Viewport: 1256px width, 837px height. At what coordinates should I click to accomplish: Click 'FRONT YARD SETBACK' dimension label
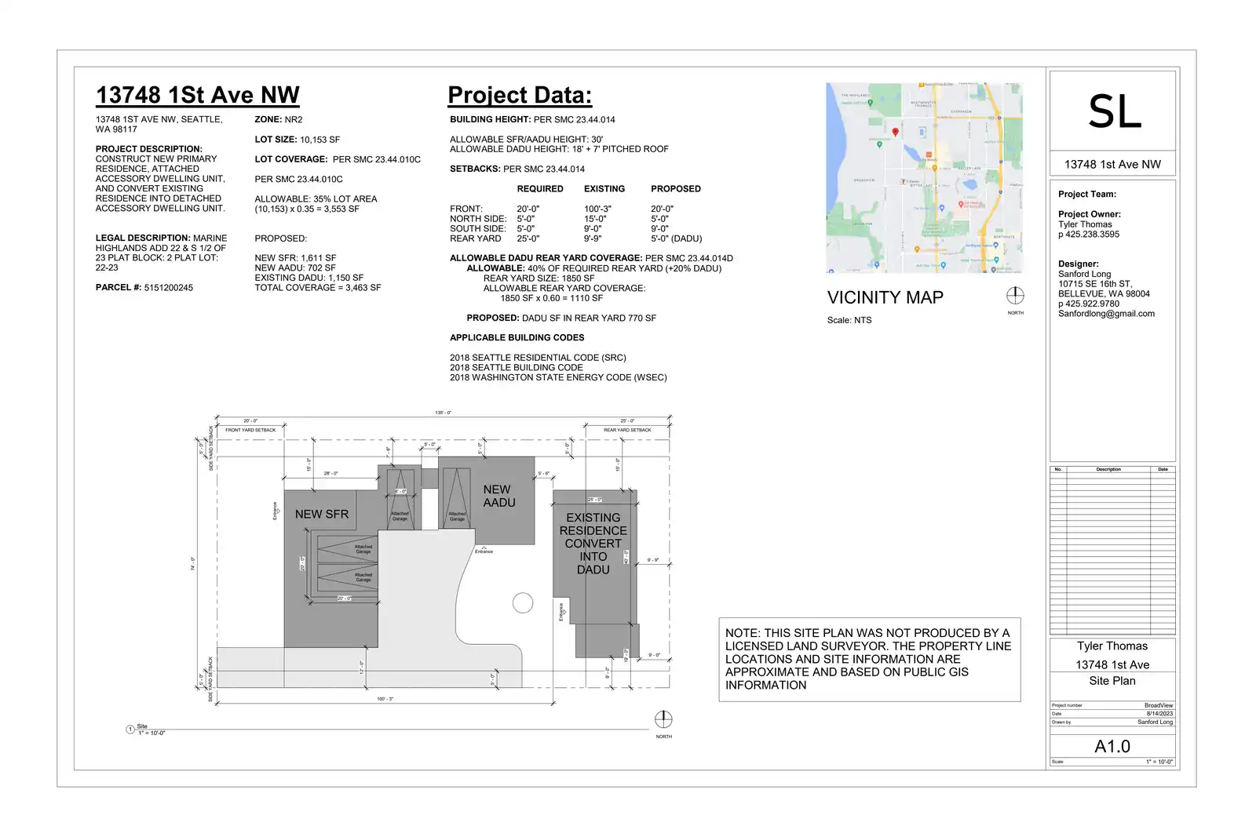point(250,430)
